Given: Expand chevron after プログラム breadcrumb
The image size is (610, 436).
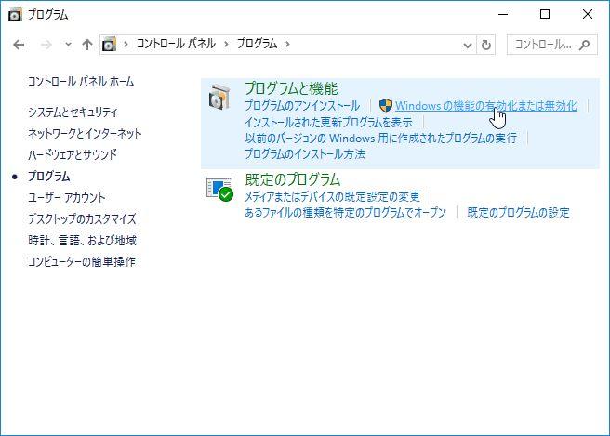Looking at the screenshot, I should tap(287, 44).
